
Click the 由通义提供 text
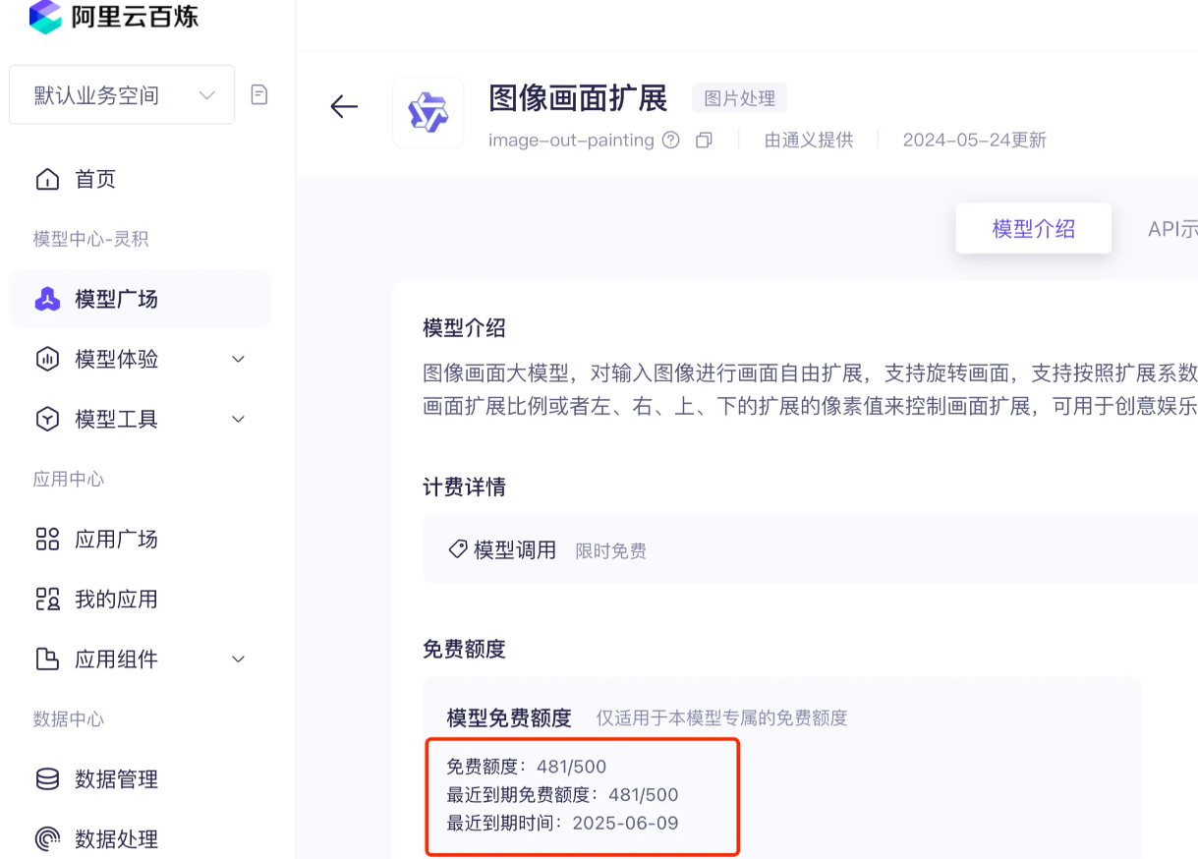[809, 140]
